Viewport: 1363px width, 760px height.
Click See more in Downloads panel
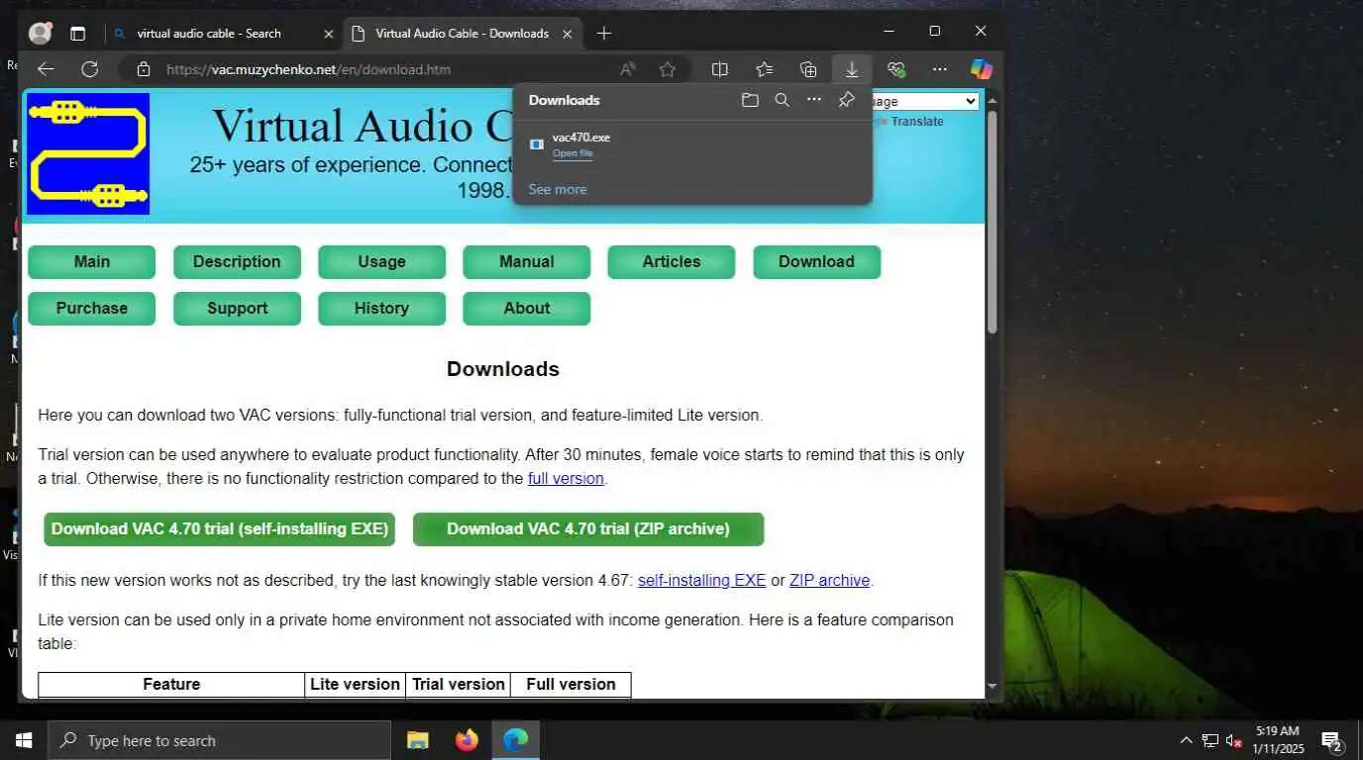558,189
